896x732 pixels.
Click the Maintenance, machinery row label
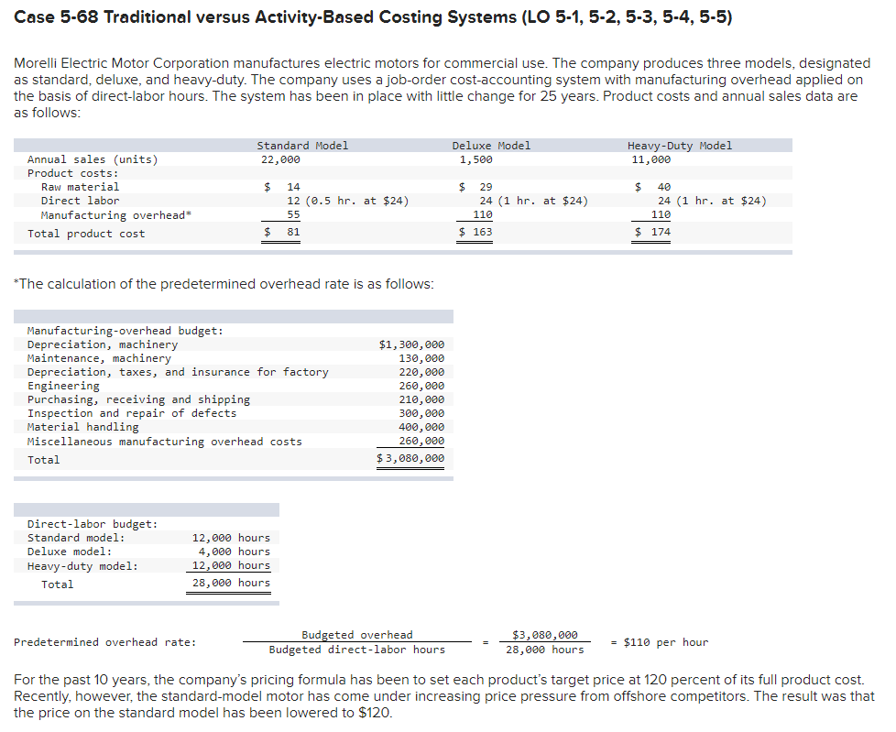pyautogui.click(x=99, y=358)
